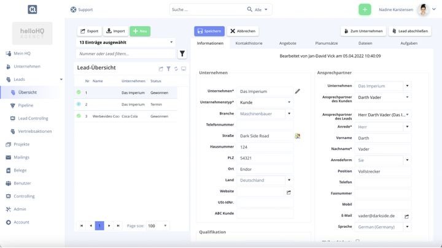Image resolution: width=442 pixels, height=248 pixels.
Task: Open the search scope Alle dropdown
Action: 261,10
